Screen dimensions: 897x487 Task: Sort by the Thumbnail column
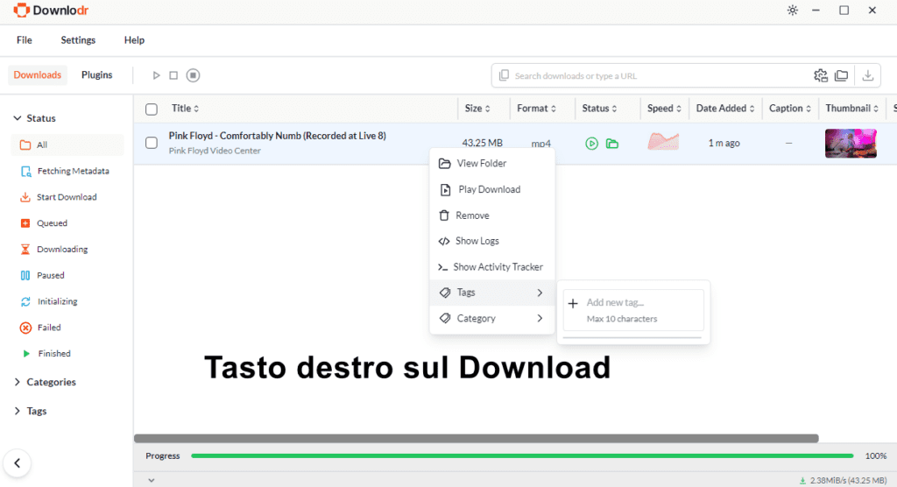pyautogui.click(x=851, y=108)
